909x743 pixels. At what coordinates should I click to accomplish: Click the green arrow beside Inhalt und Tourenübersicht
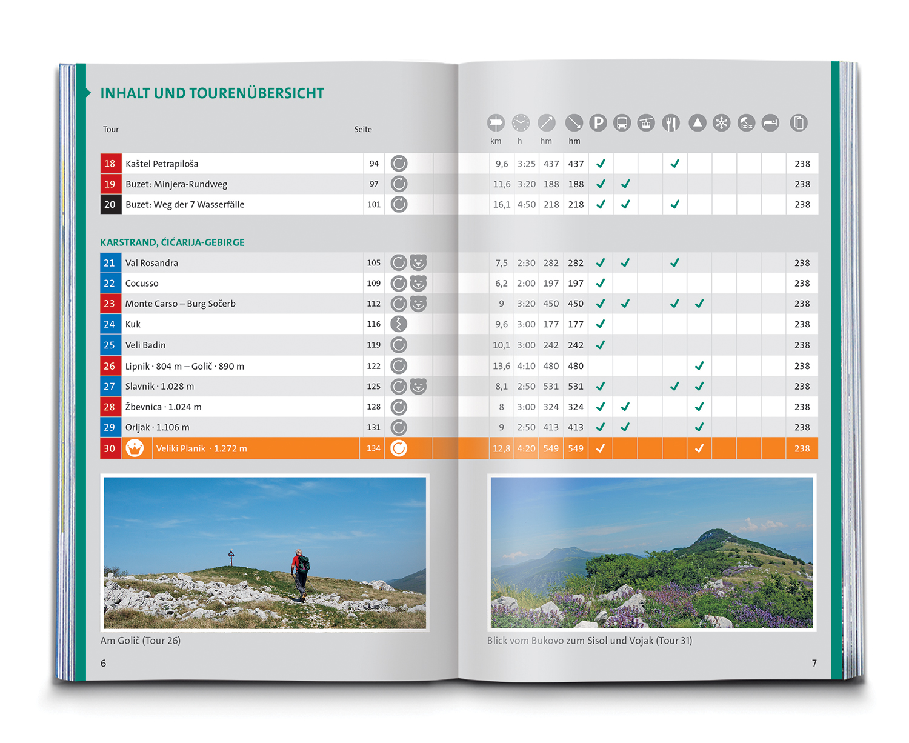(x=88, y=93)
